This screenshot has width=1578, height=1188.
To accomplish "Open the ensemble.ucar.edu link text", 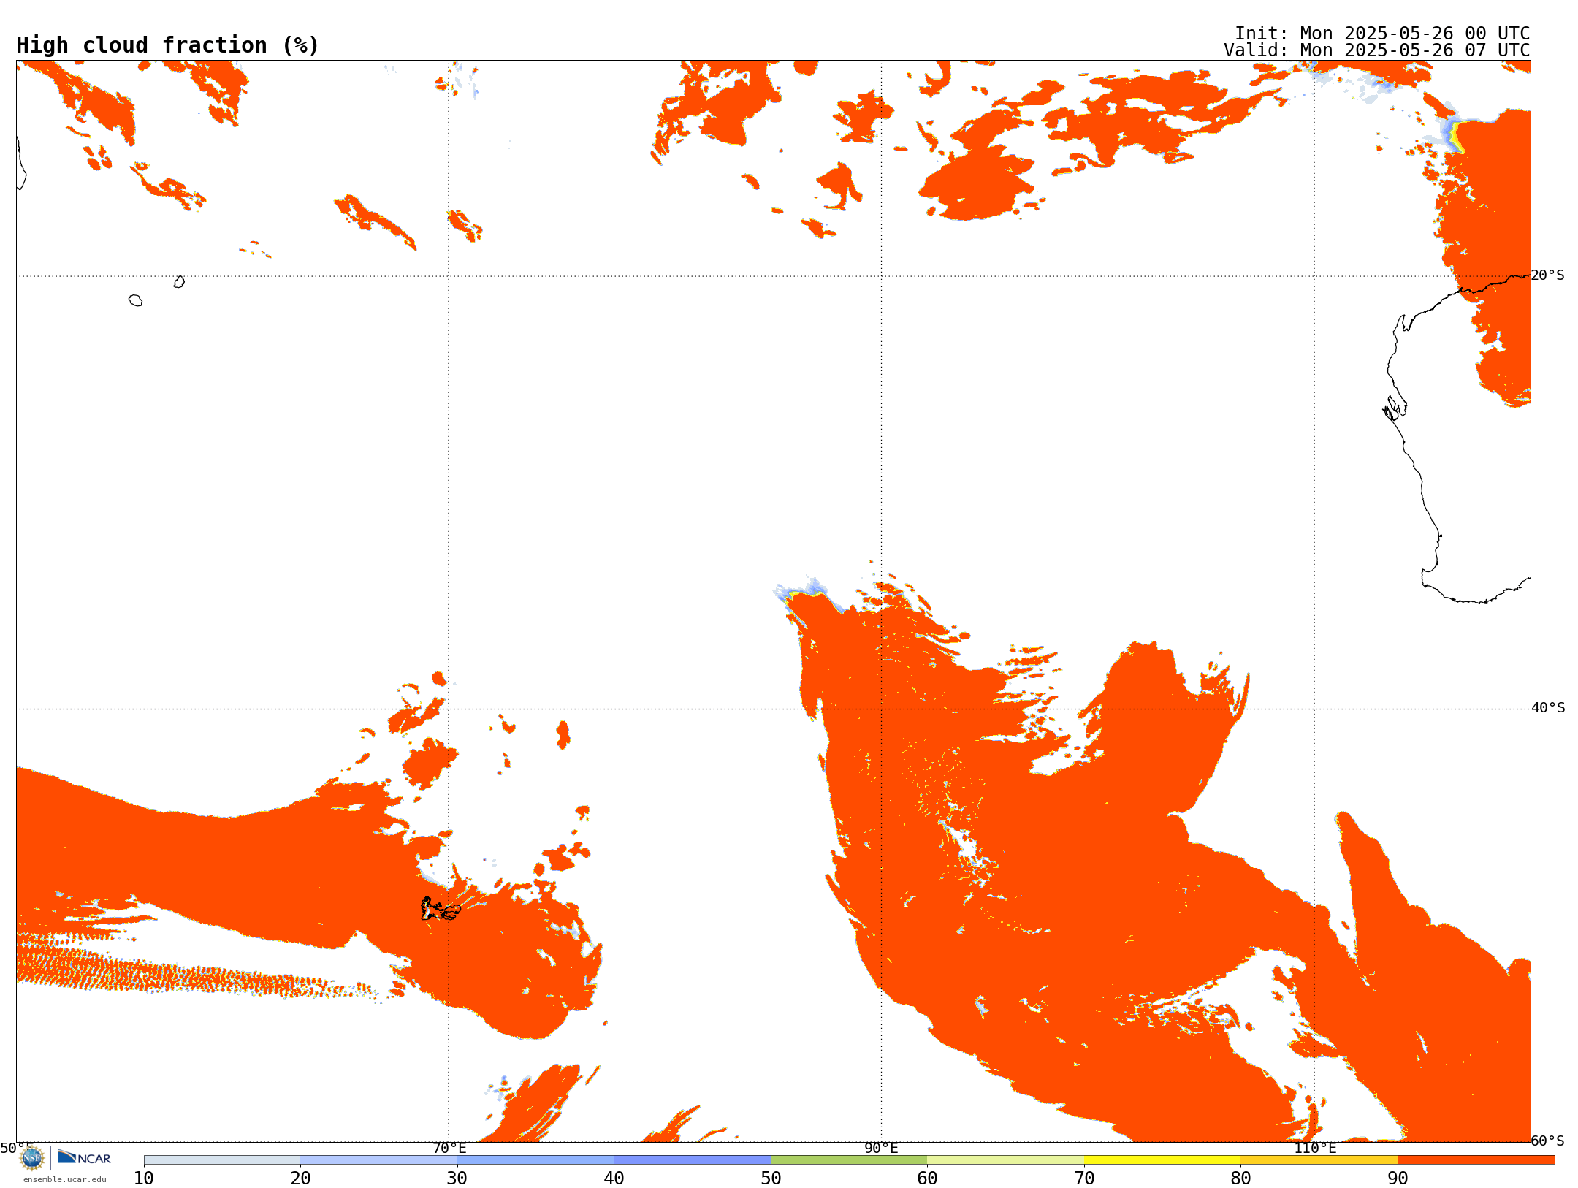I will pos(64,1179).
